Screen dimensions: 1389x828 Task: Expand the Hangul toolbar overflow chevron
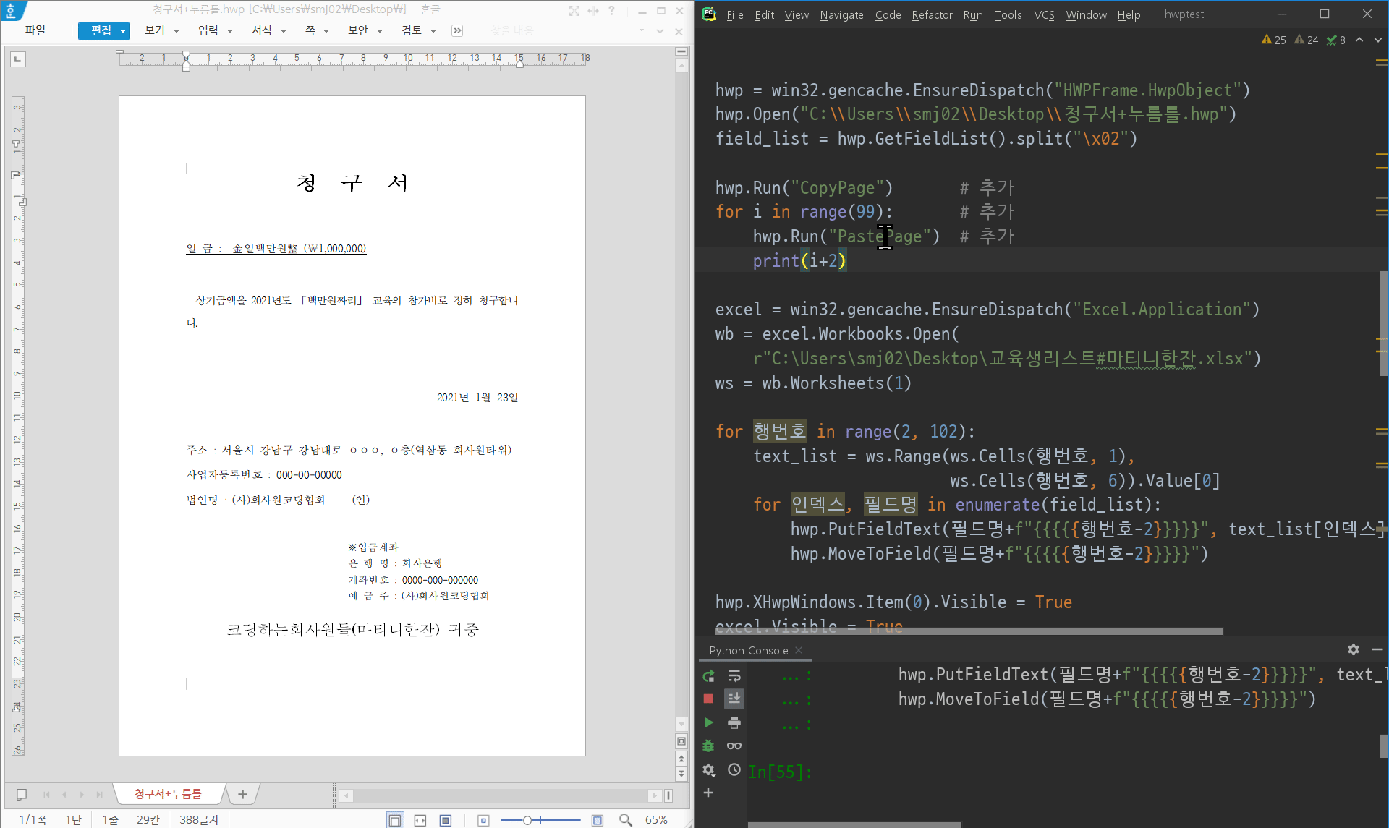pos(457,30)
